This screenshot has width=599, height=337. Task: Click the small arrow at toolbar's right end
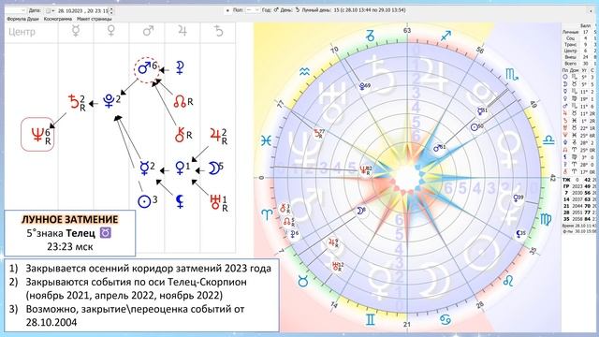point(592,10)
